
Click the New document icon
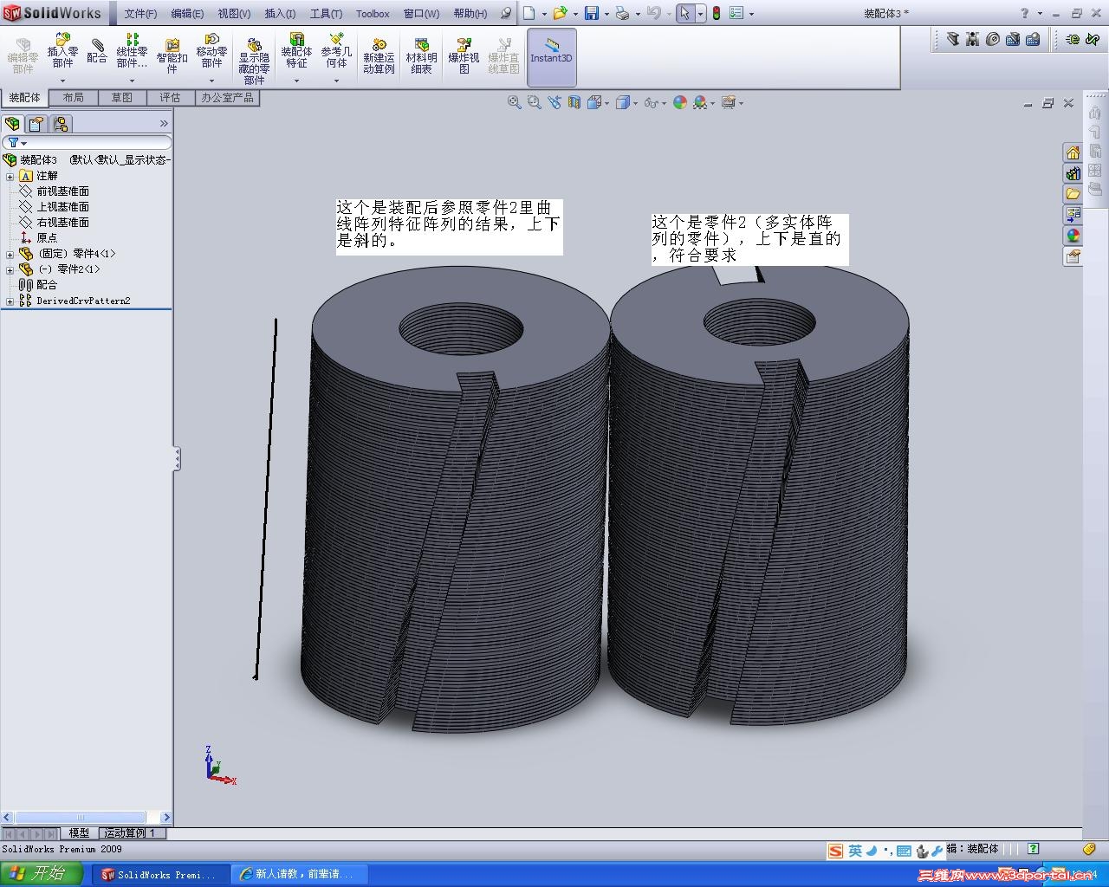click(x=529, y=13)
